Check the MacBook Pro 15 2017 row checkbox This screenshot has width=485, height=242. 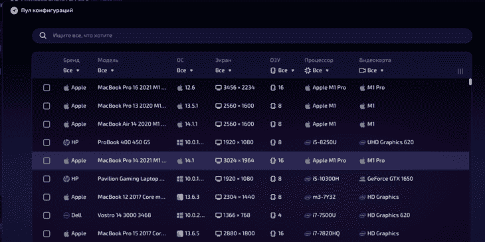coord(47,233)
